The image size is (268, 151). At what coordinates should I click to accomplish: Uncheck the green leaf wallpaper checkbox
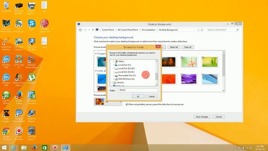203,58
